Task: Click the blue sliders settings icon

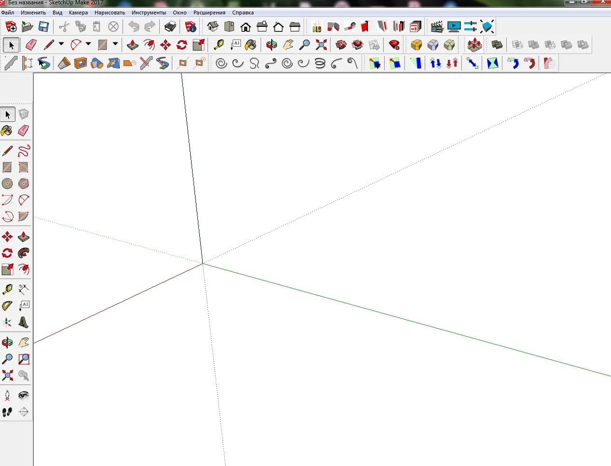Action: click(470, 27)
